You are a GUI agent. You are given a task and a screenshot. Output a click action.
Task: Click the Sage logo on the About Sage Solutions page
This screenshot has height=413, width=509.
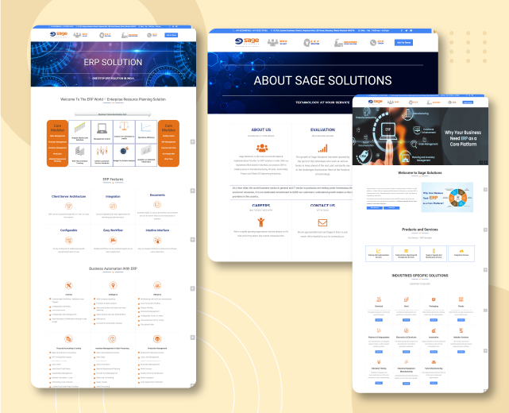(x=247, y=42)
